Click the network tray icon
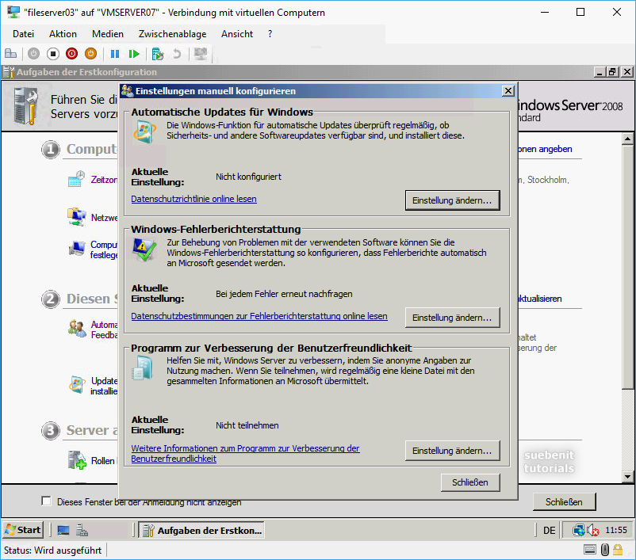Image resolution: width=636 pixels, height=560 pixels. (578, 530)
